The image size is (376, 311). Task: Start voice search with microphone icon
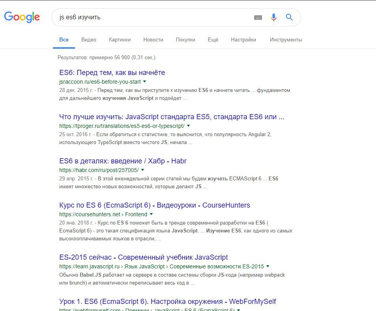(x=274, y=17)
